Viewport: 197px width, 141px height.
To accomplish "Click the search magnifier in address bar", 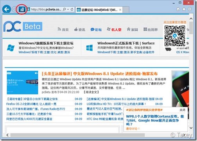I will click(x=64, y=9).
